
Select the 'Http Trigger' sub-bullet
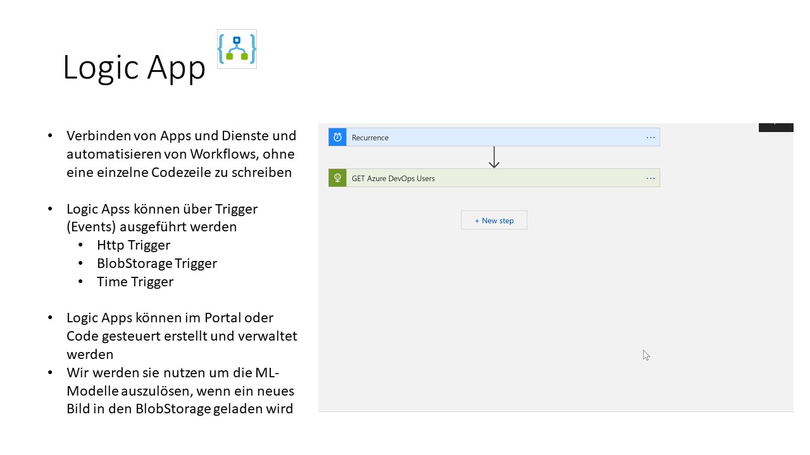(134, 245)
